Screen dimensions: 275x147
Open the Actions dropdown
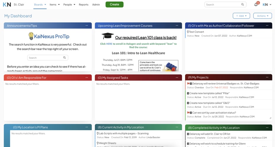[263, 16]
